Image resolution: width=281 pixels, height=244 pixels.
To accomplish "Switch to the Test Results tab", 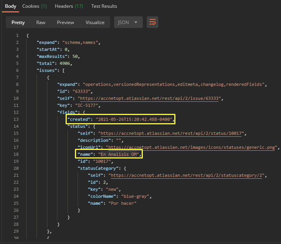I will click(104, 6).
